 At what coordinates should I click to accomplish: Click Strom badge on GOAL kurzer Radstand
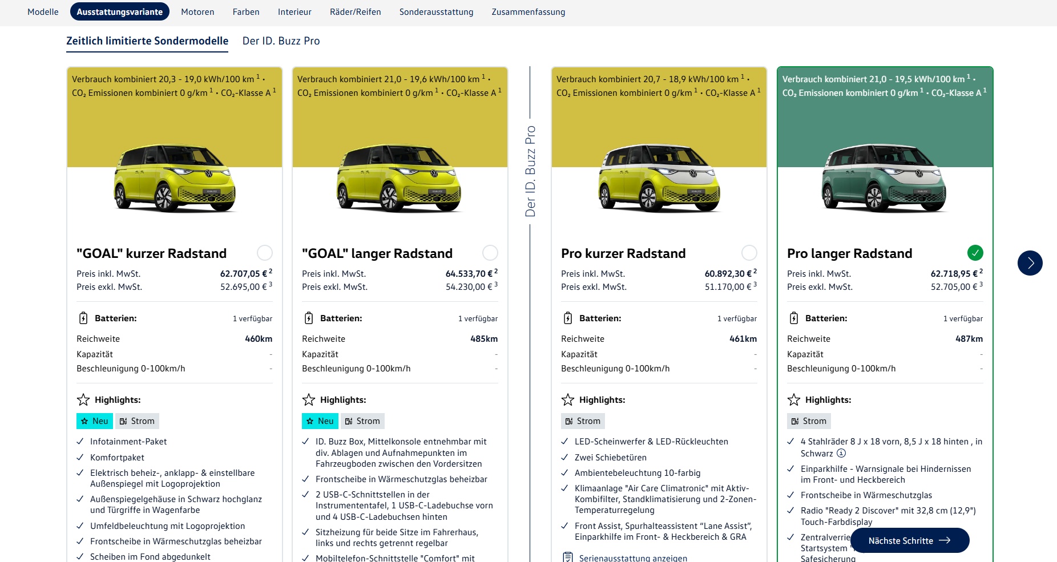pos(137,421)
